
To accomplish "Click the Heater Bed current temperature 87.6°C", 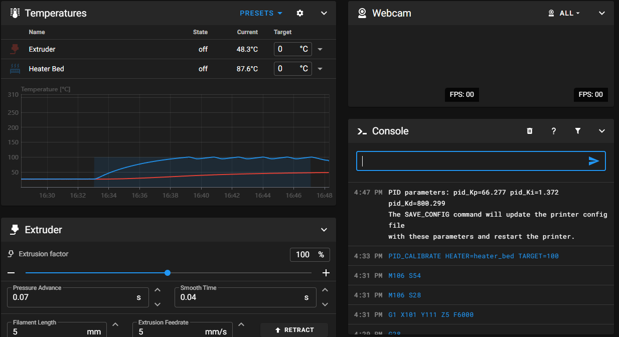I will 247,69.
